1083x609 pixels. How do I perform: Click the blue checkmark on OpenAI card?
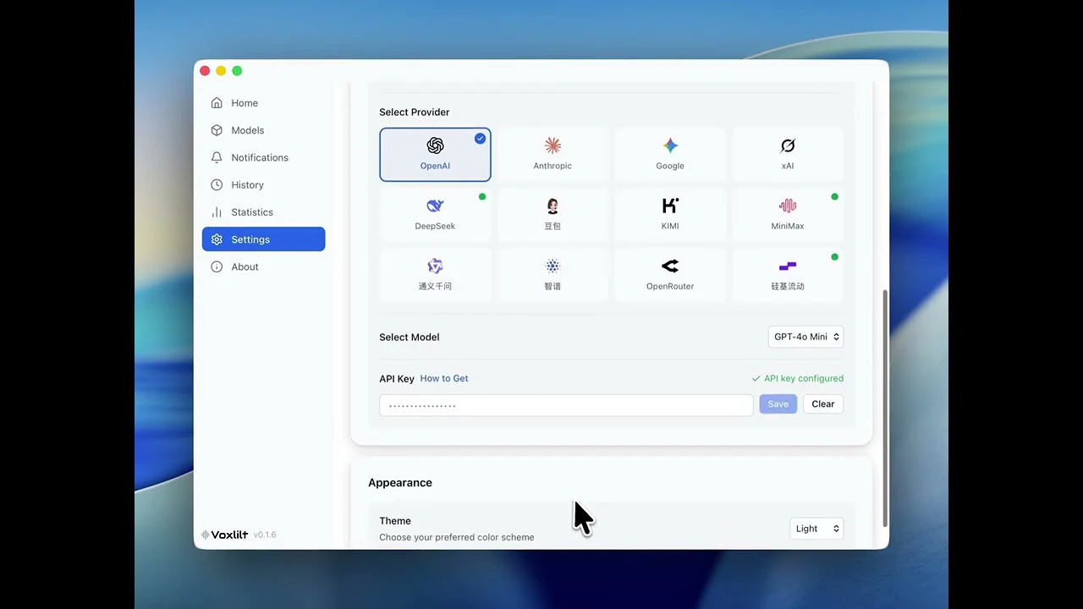[x=480, y=138]
